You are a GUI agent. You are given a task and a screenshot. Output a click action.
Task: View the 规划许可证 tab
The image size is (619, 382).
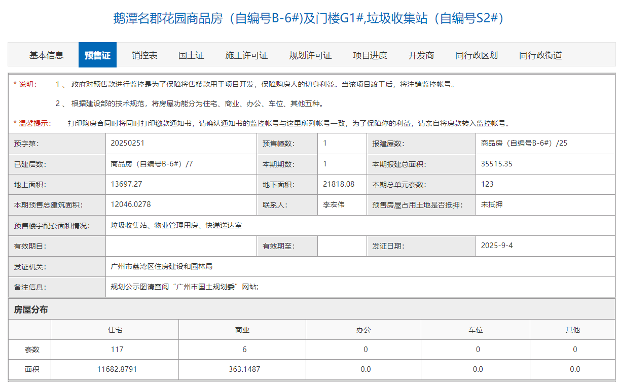pos(310,55)
